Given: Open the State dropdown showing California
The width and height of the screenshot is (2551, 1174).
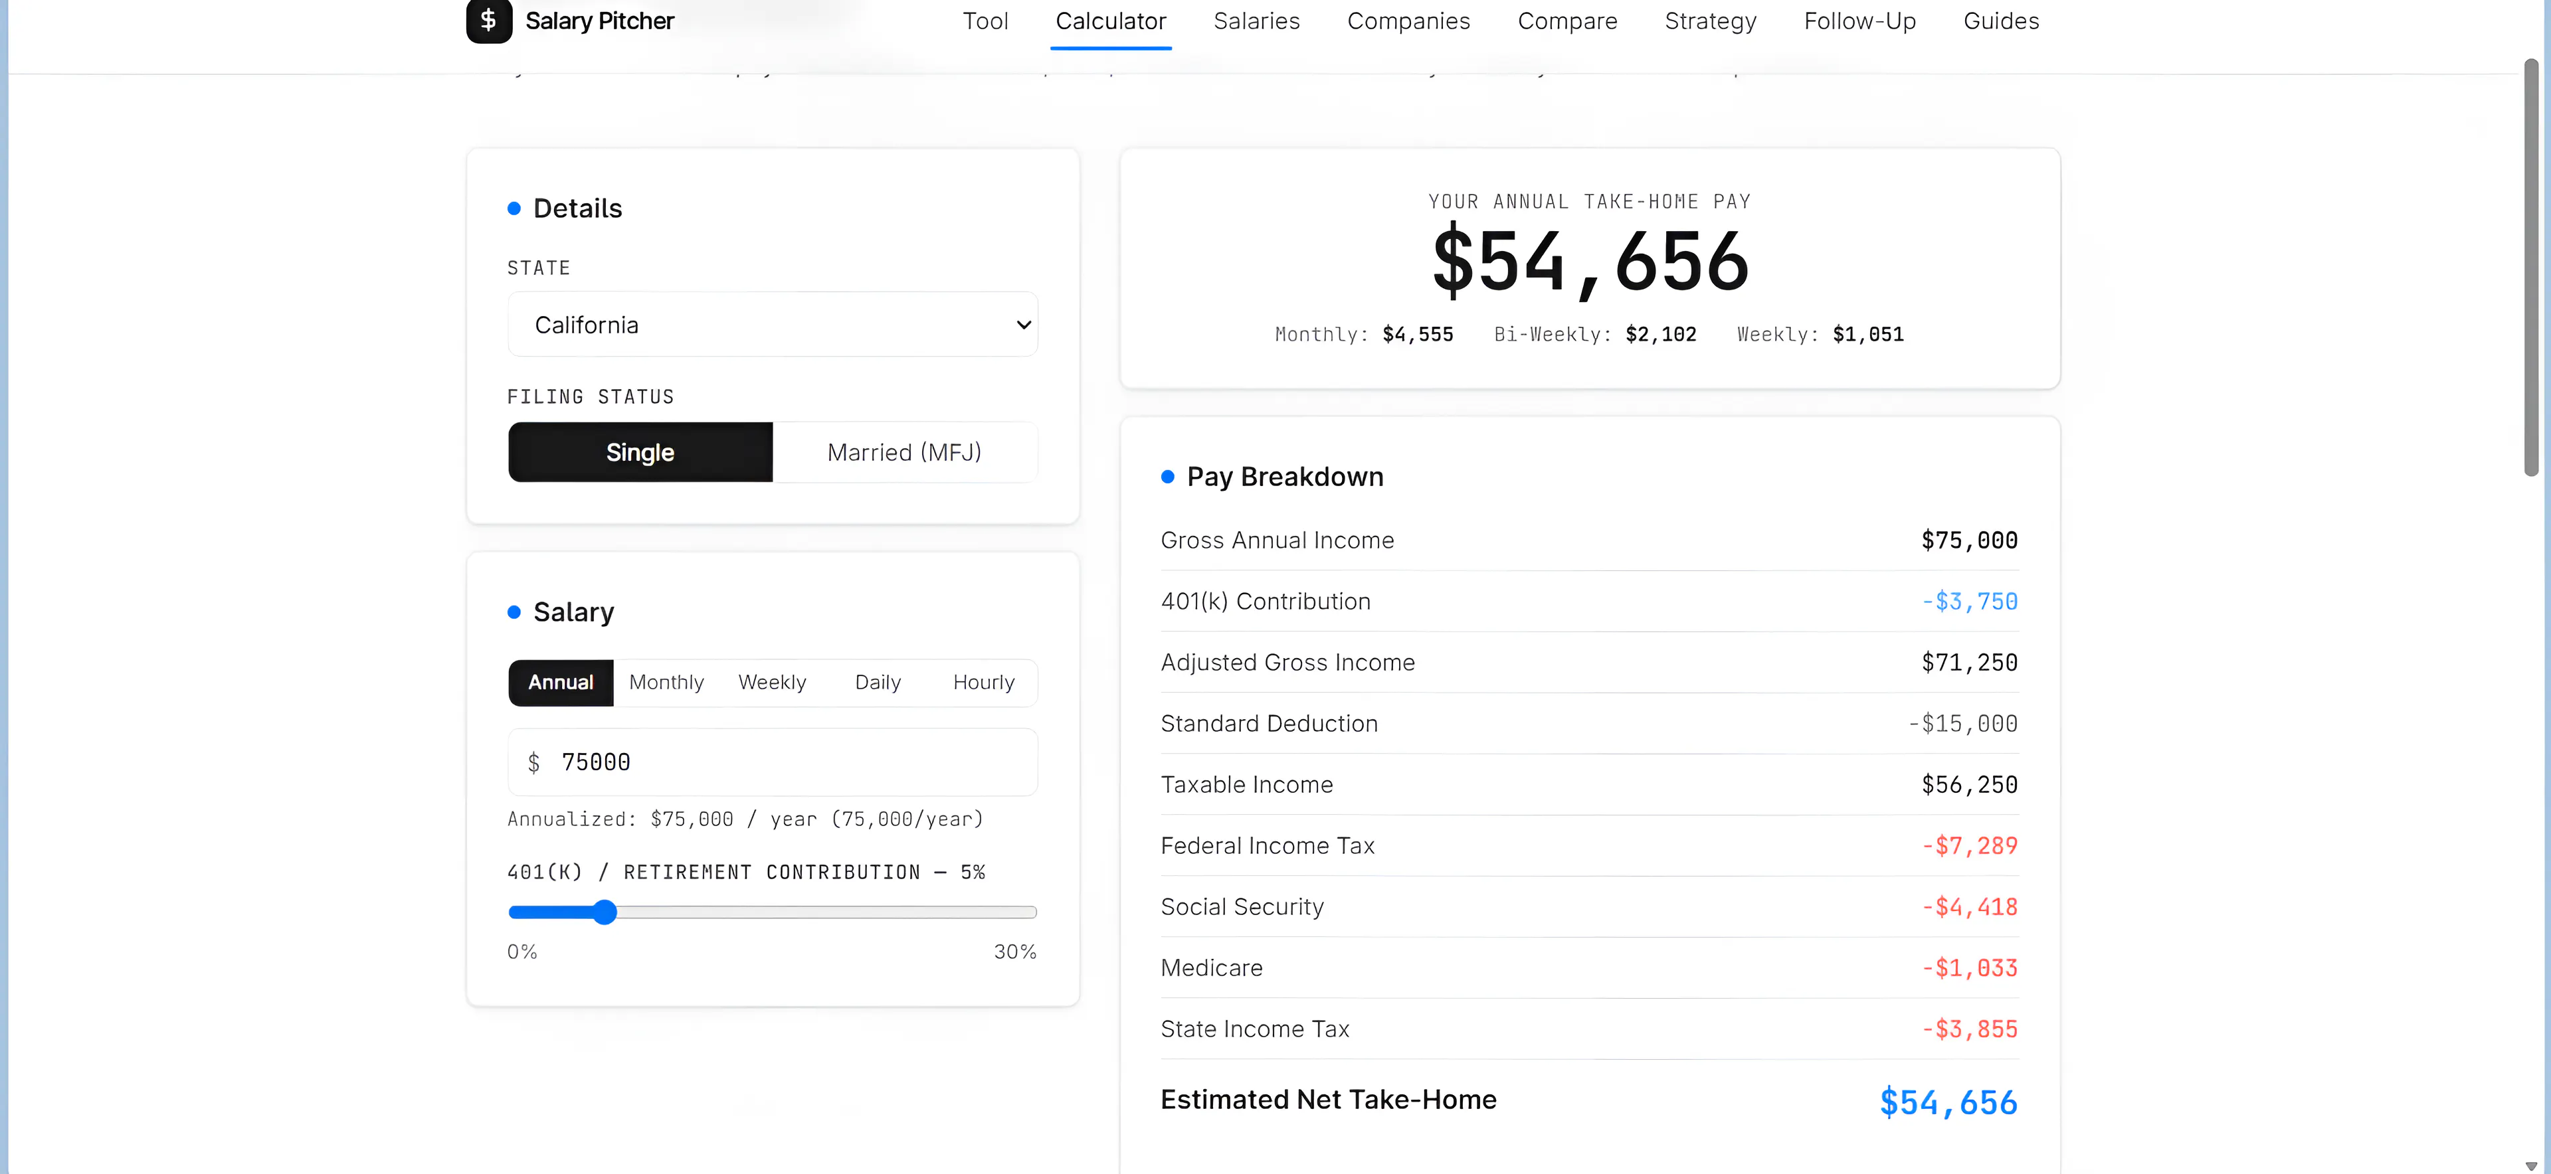Looking at the screenshot, I should [x=773, y=325].
